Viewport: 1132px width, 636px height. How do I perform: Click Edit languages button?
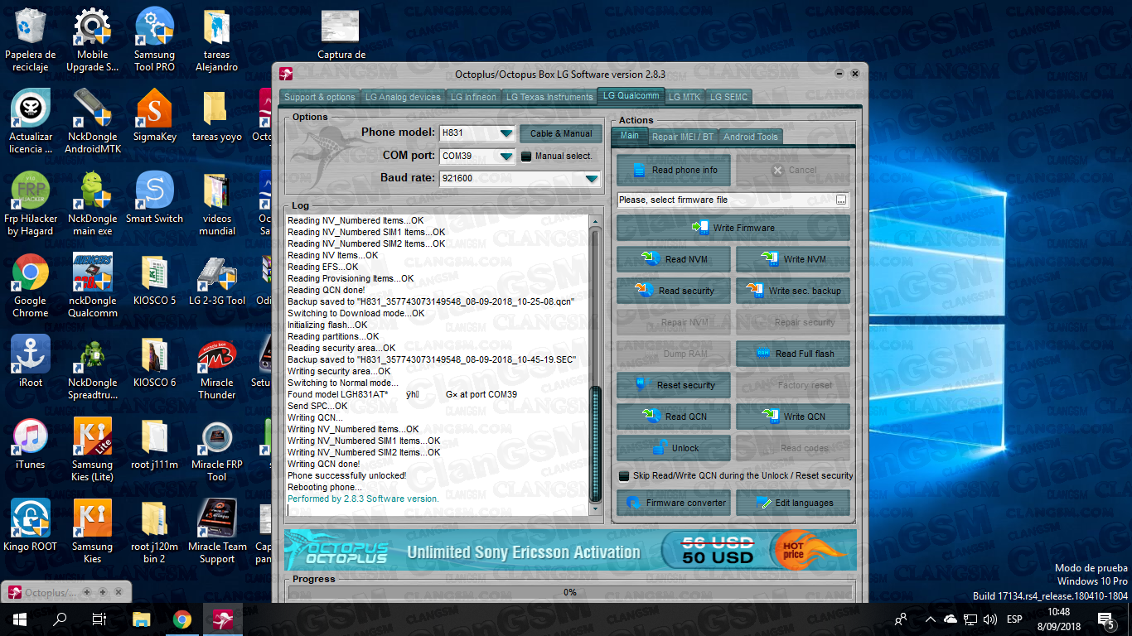793,503
